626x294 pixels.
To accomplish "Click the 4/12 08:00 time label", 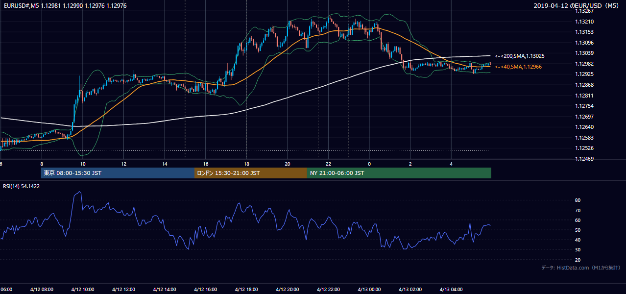I will (x=42, y=290).
